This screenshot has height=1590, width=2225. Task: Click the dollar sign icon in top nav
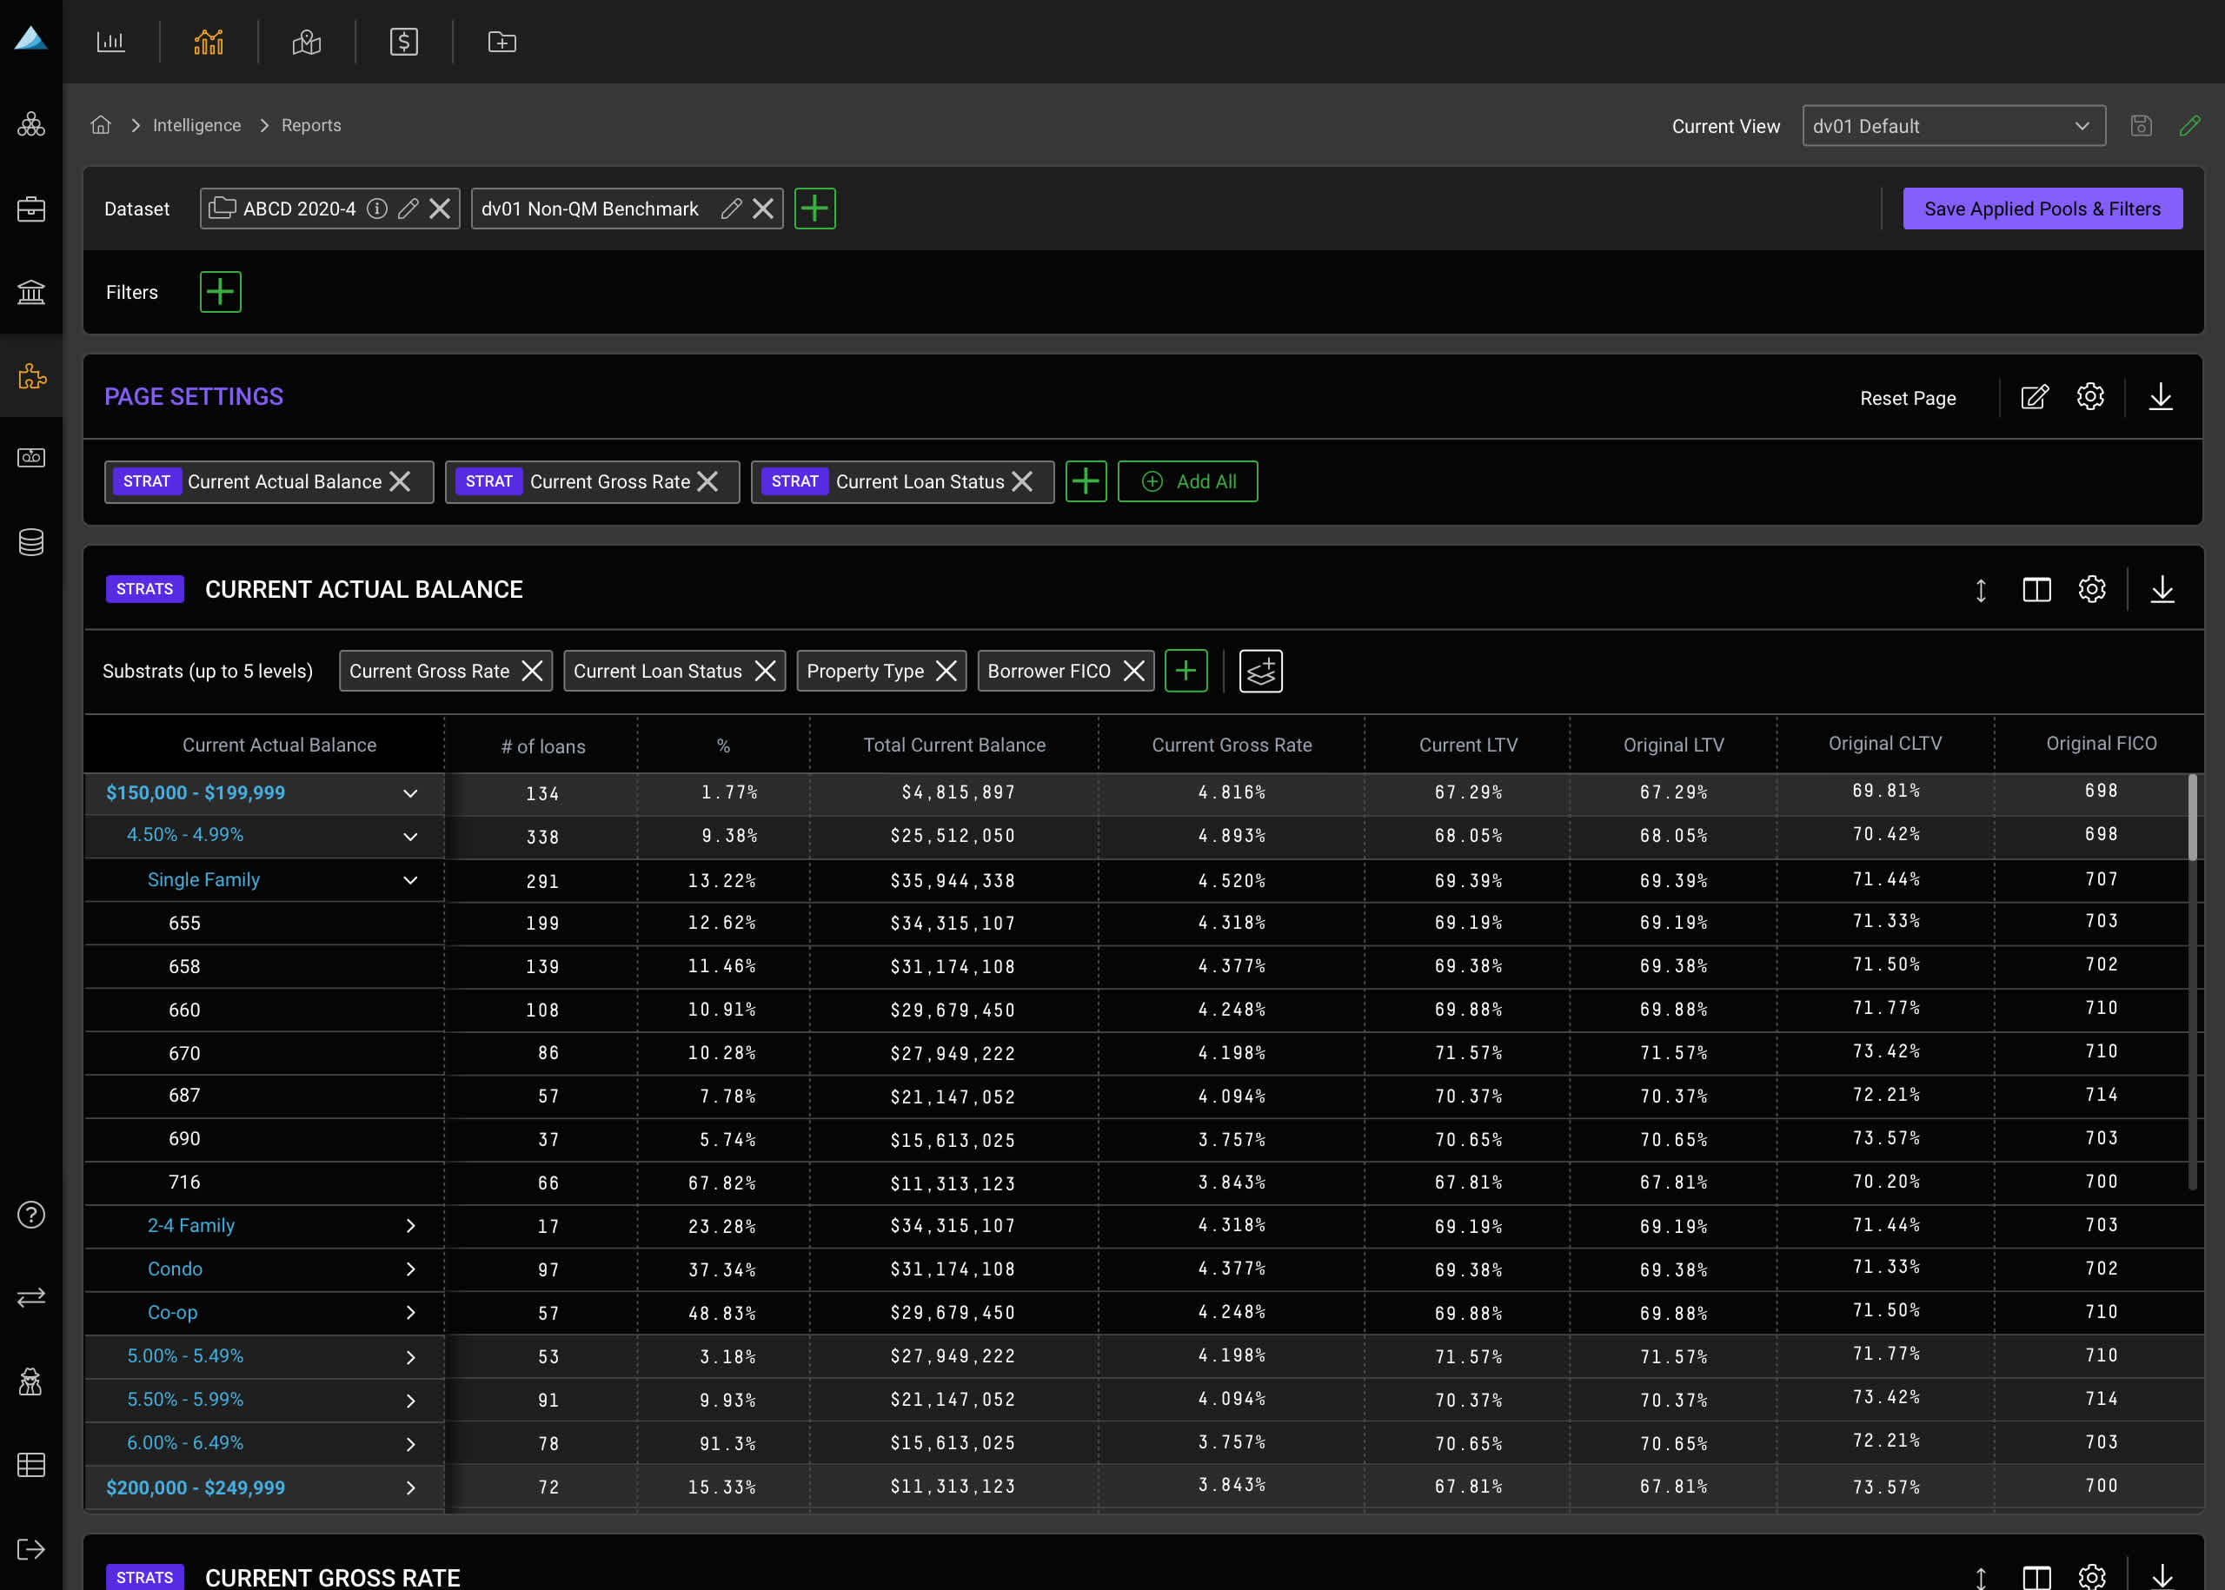point(403,42)
